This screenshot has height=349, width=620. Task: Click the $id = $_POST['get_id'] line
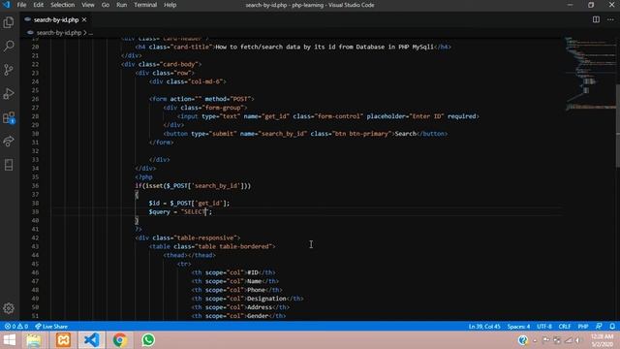tap(189, 203)
